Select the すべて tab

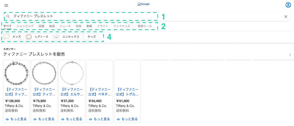click(x=8, y=26)
